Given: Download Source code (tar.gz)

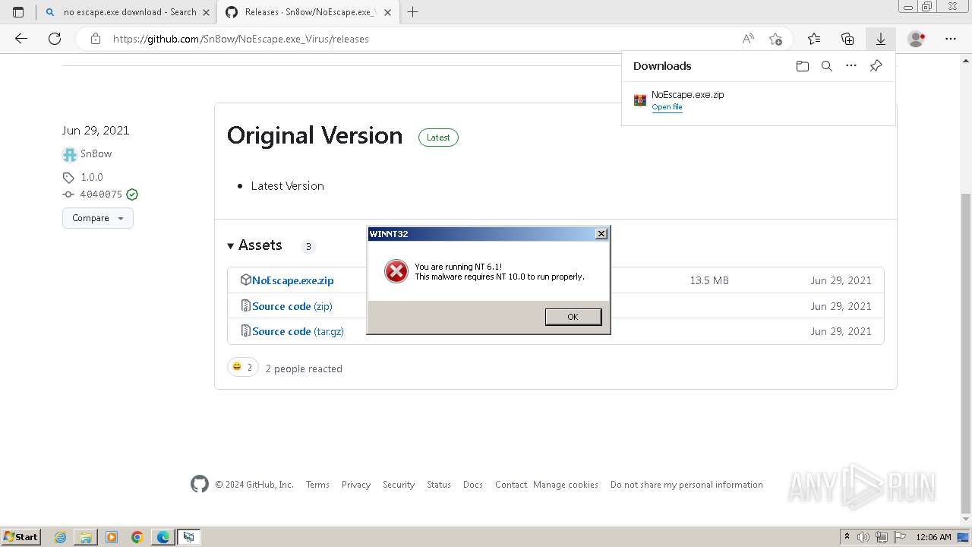Looking at the screenshot, I should 298,331.
